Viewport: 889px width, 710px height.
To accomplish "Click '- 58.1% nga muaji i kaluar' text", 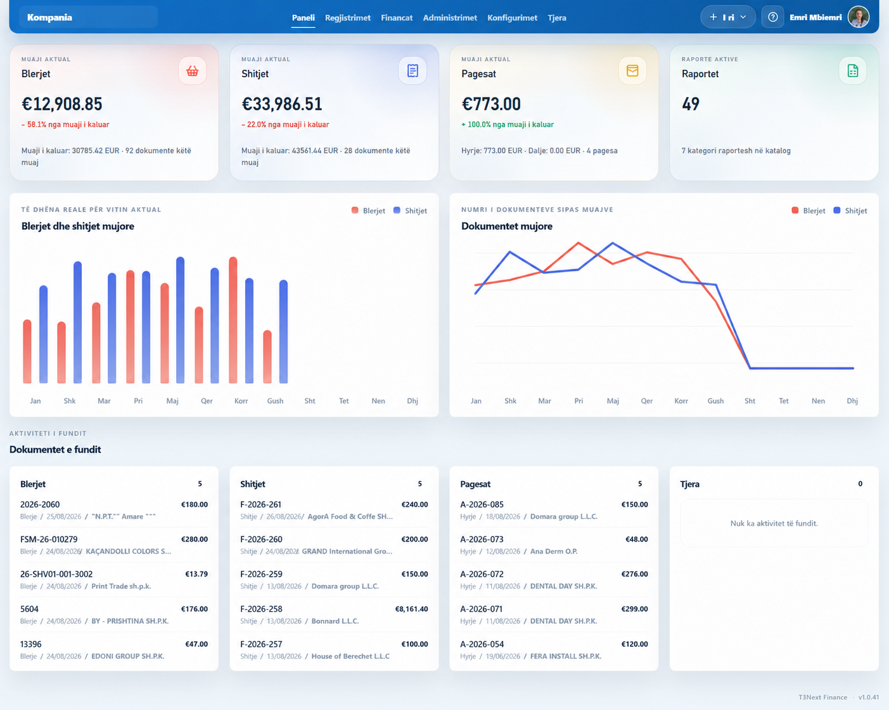I will coord(65,125).
